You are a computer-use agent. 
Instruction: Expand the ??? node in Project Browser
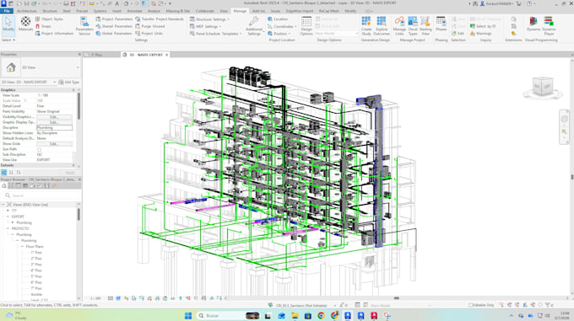click(x=8, y=211)
